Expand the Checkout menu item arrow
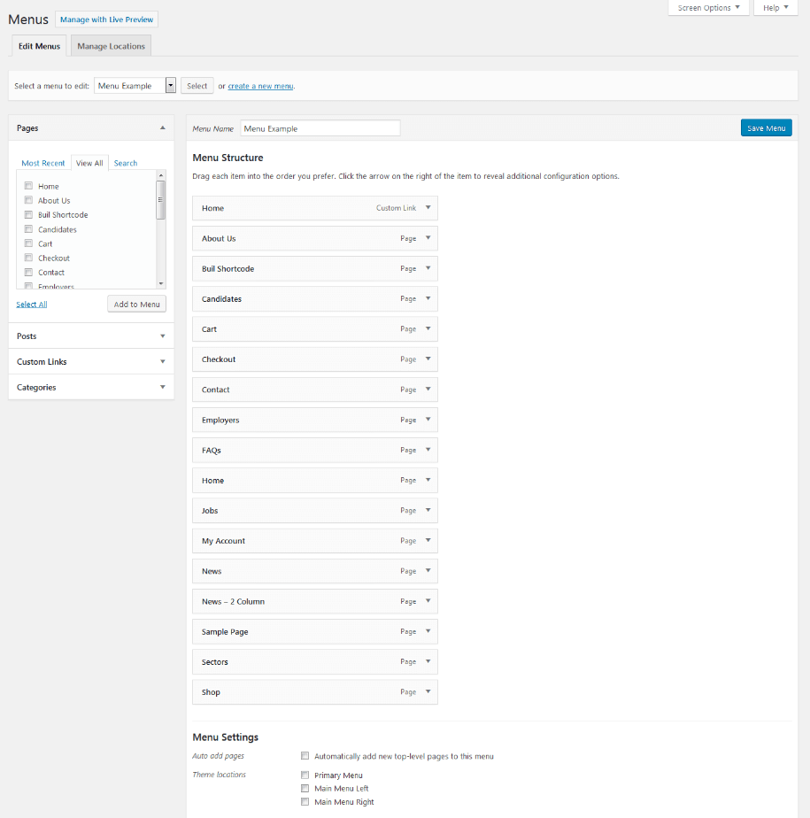 click(428, 359)
